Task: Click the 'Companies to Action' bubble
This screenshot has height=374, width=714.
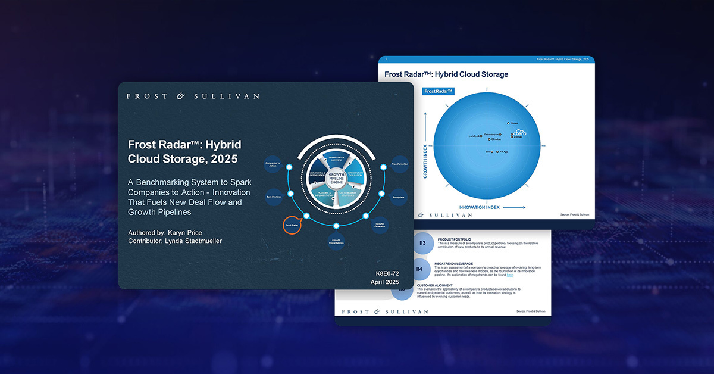Action: pos(273,164)
